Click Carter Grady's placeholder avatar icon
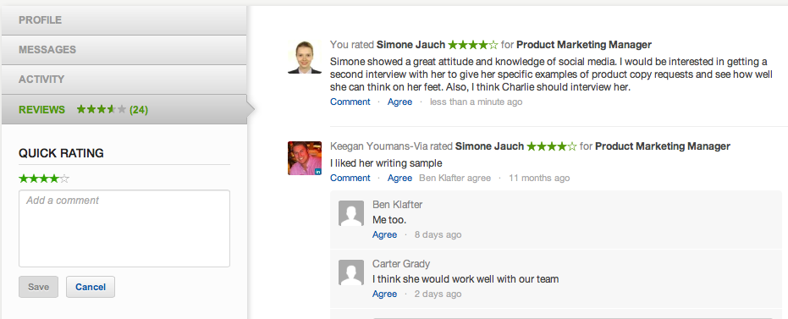Image resolution: width=788 pixels, height=319 pixels. coord(351,272)
